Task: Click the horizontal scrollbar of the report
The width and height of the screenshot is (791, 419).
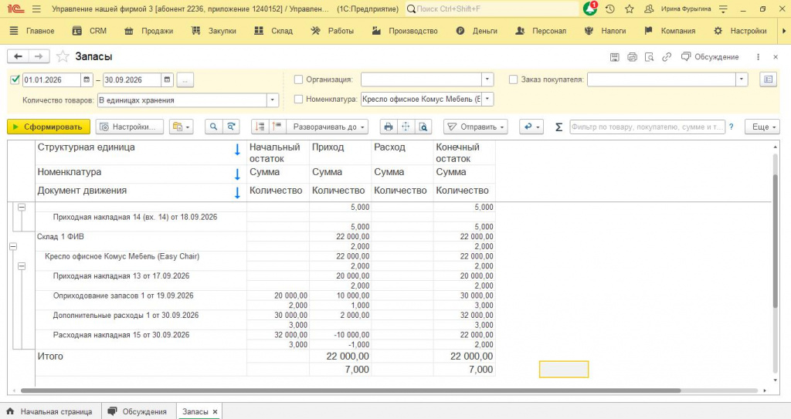Action: click(x=351, y=390)
